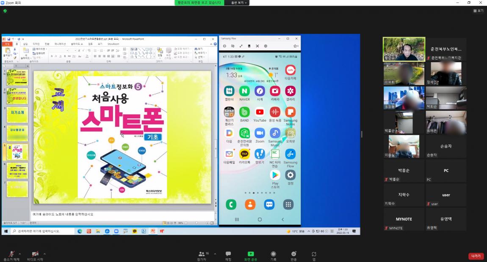Open NAVER app on phone screen

pos(244,93)
